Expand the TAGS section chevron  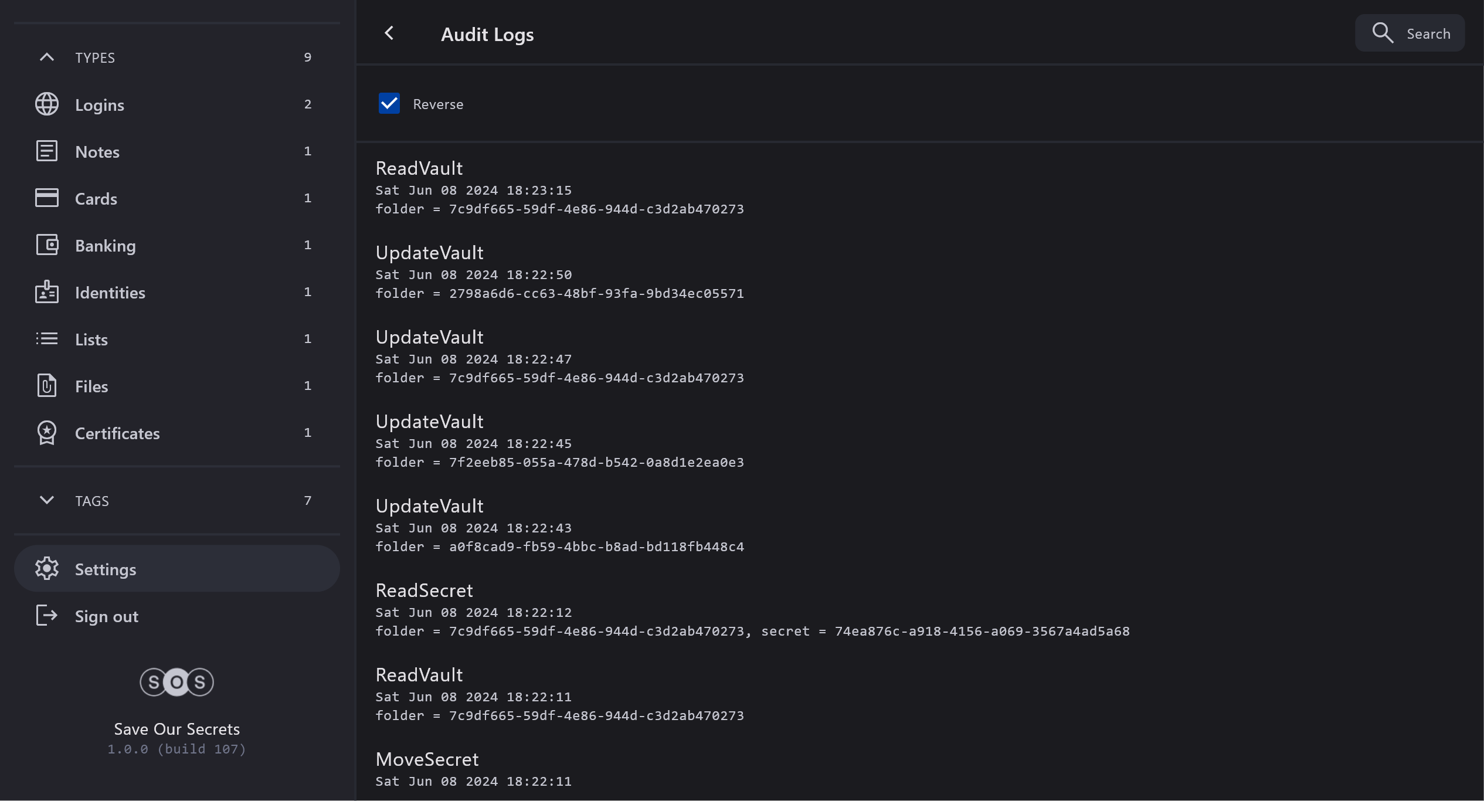coord(47,500)
